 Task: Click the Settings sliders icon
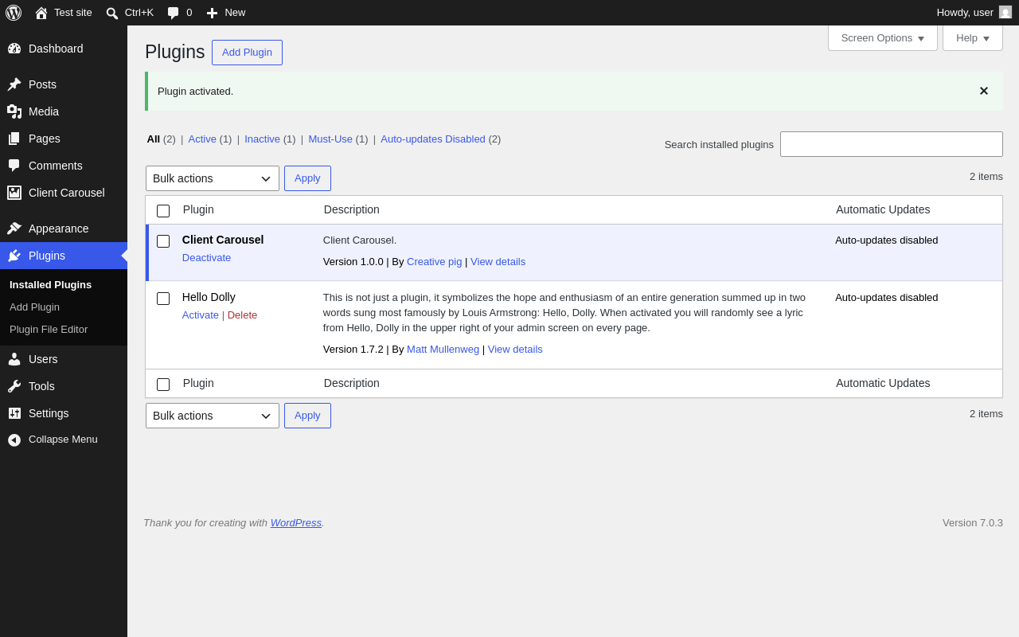coord(14,413)
